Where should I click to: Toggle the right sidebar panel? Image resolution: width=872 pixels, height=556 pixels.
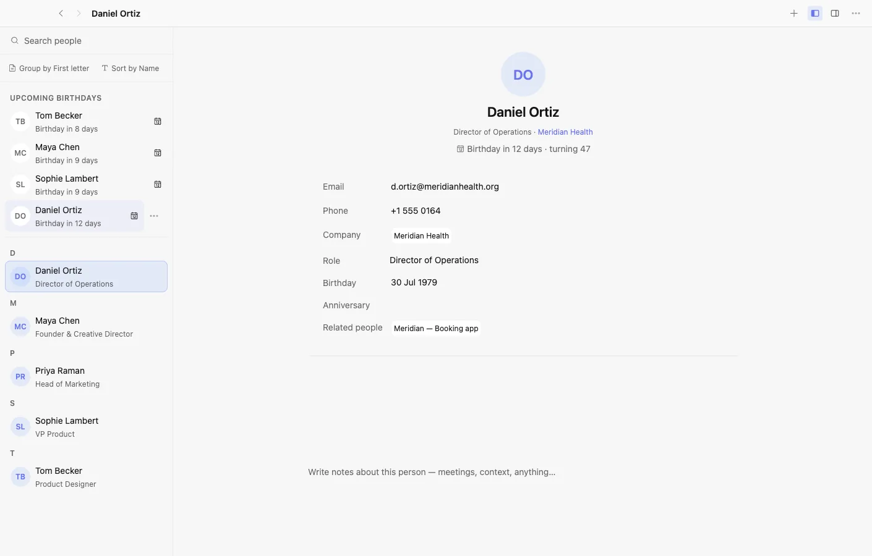click(x=835, y=13)
